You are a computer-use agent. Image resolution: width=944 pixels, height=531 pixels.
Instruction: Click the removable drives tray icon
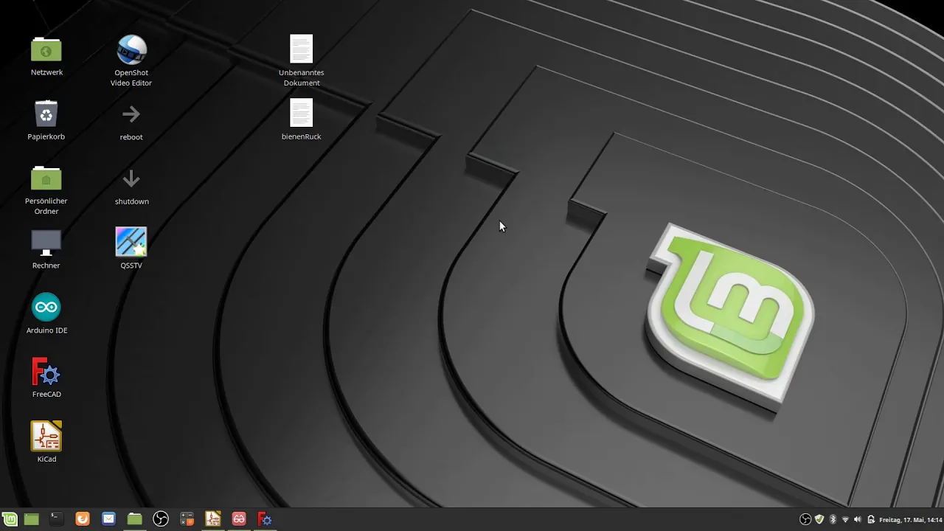[871, 519]
